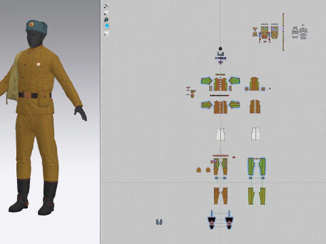Select the lower-row left green sleeve pattern
Viewport: 326px width, 244px height.
pyautogui.click(x=206, y=105)
